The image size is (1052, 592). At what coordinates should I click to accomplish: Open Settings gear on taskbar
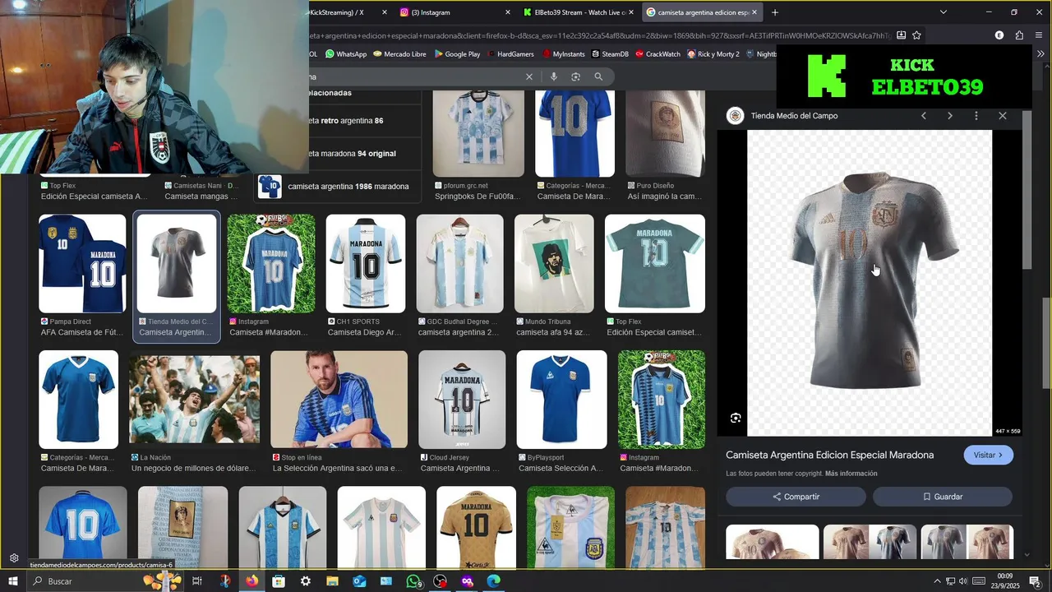[306, 581]
